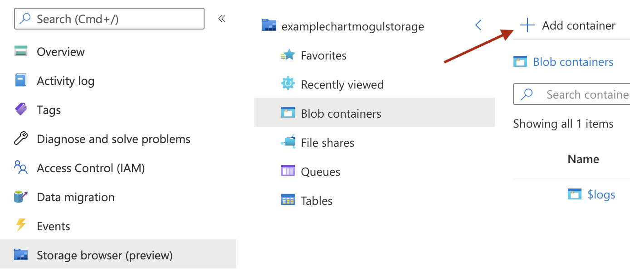Click the Overview icon in sidebar
The width and height of the screenshot is (630, 273).
[x=21, y=51]
